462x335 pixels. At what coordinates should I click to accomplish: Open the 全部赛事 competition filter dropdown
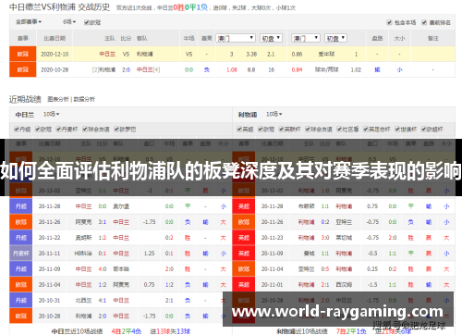pyautogui.click(x=29, y=22)
